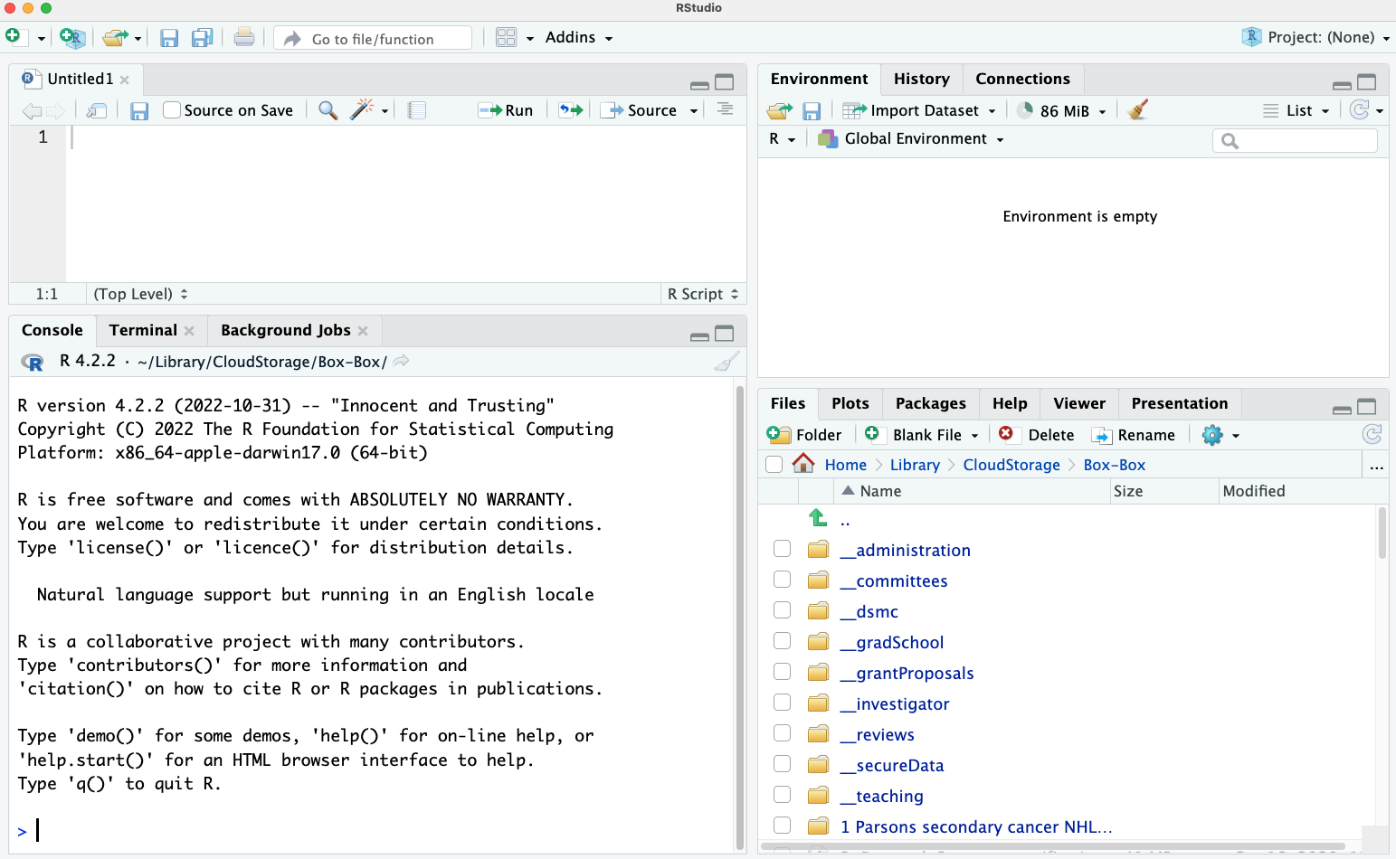Refresh the Files pane listing
This screenshot has height=859, width=1396.
click(x=1372, y=434)
